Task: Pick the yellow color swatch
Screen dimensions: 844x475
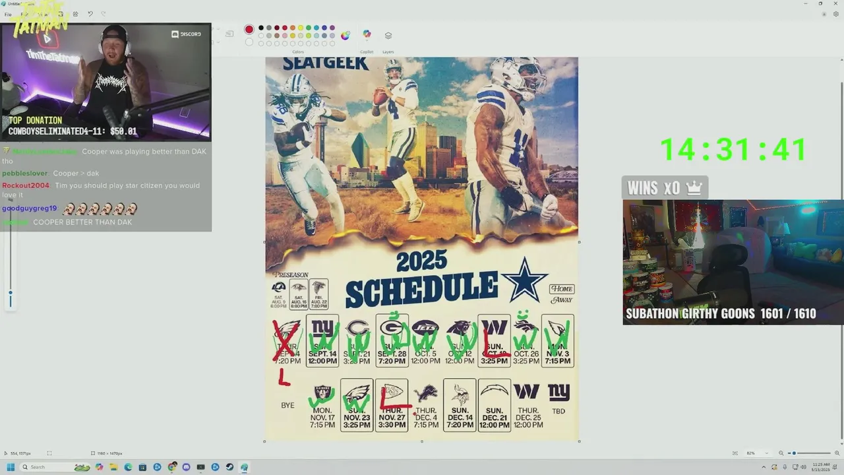Action: [x=301, y=28]
